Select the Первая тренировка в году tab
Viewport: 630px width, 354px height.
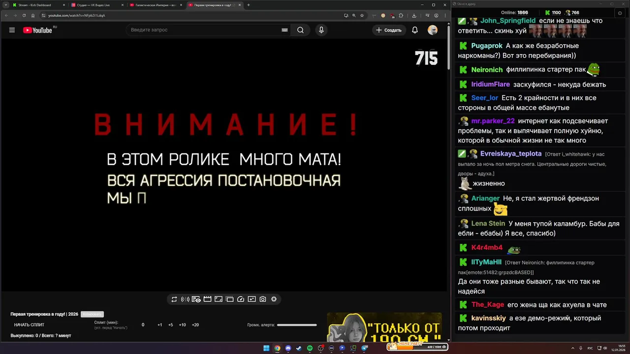pos(214,5)
